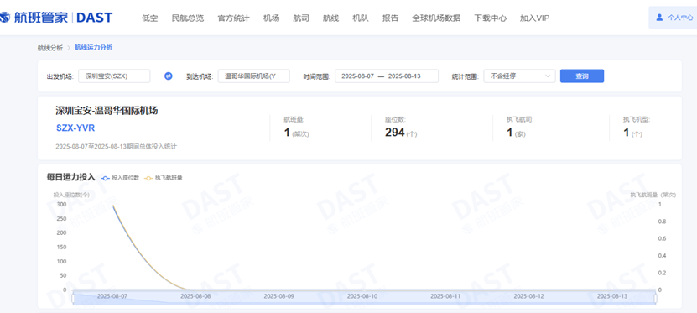Open 个人中心 button
This screenshot has width=697, height=313.
674,18
